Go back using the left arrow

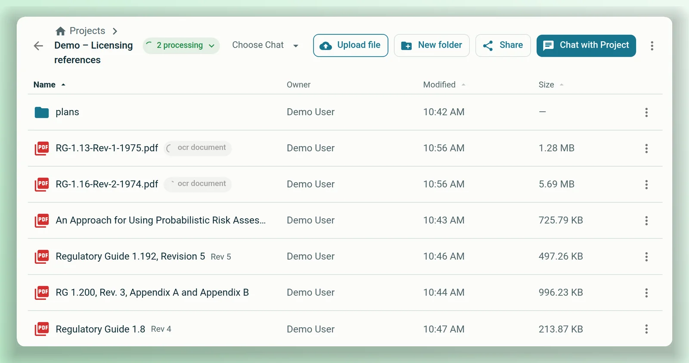(38, 46)
